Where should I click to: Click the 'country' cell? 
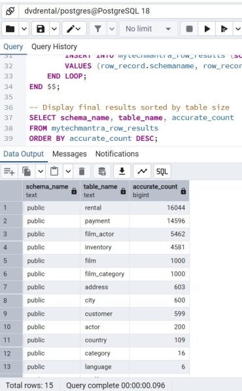(x=105, y=340)
